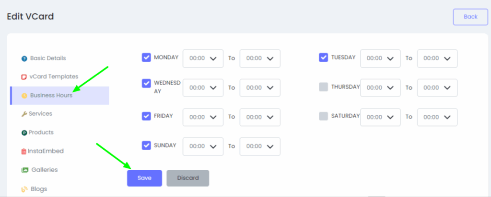Click the Business Hours clock icon
The image size is (491, 197).
24,96
